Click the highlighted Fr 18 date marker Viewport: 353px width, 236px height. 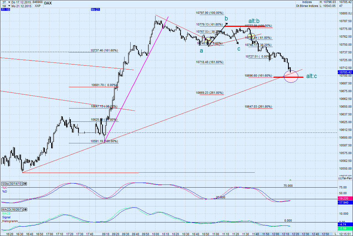point(6,9)
